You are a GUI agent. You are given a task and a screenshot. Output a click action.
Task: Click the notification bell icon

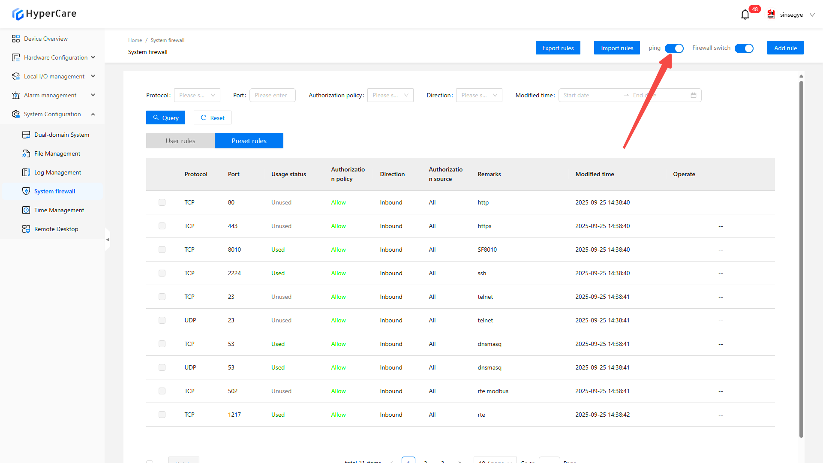745,15
